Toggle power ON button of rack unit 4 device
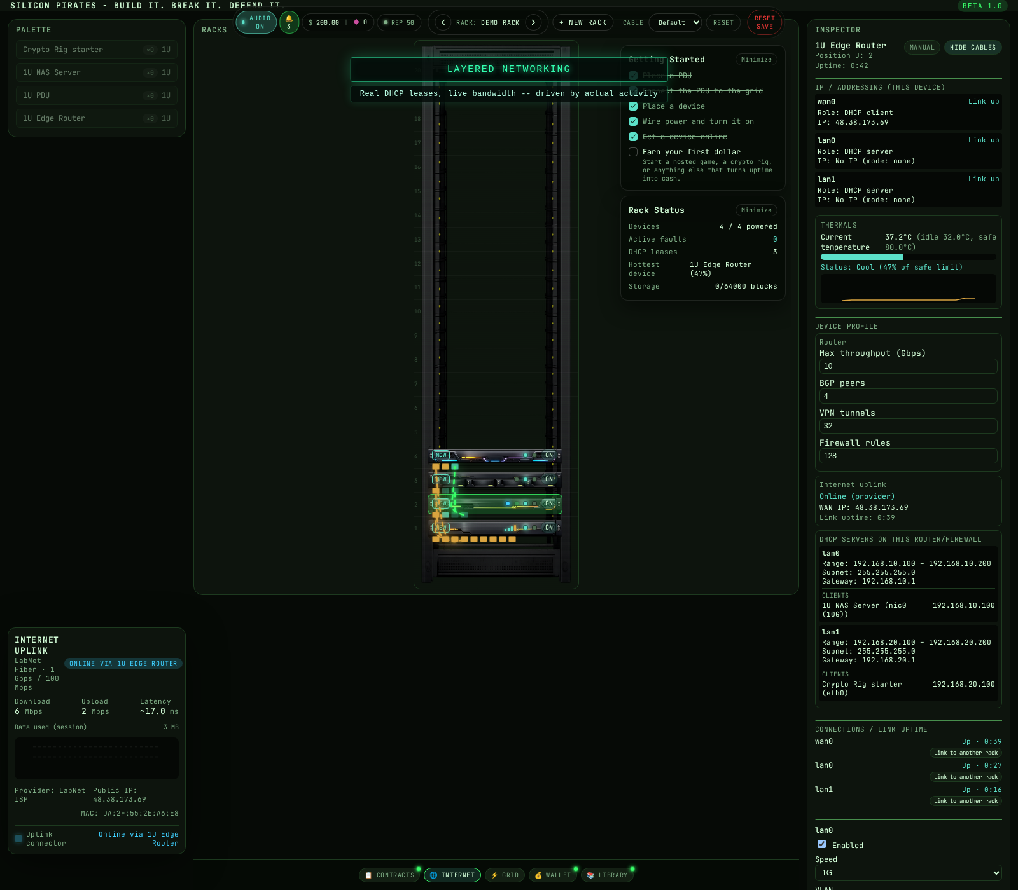1018x890 pixels. pyautogui.click(x=549, y=455)
